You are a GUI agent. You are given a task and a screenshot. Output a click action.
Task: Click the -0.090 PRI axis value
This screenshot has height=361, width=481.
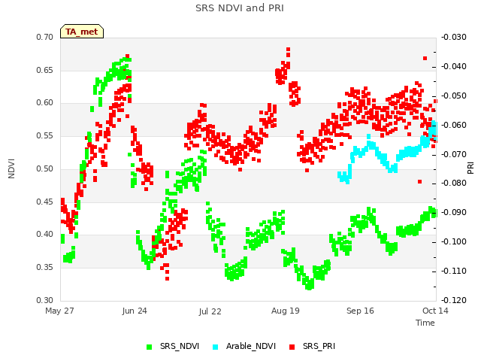coord(454,212)
